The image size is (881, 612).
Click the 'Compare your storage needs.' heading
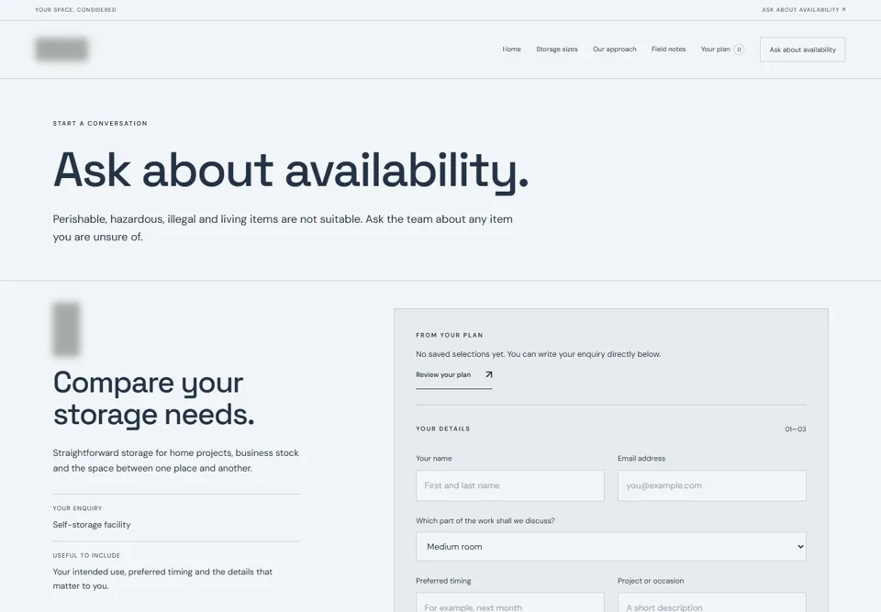[153, 398]
